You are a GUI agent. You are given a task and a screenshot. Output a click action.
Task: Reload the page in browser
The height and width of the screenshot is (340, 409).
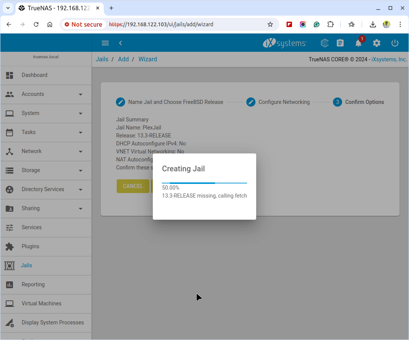[36, 25]
